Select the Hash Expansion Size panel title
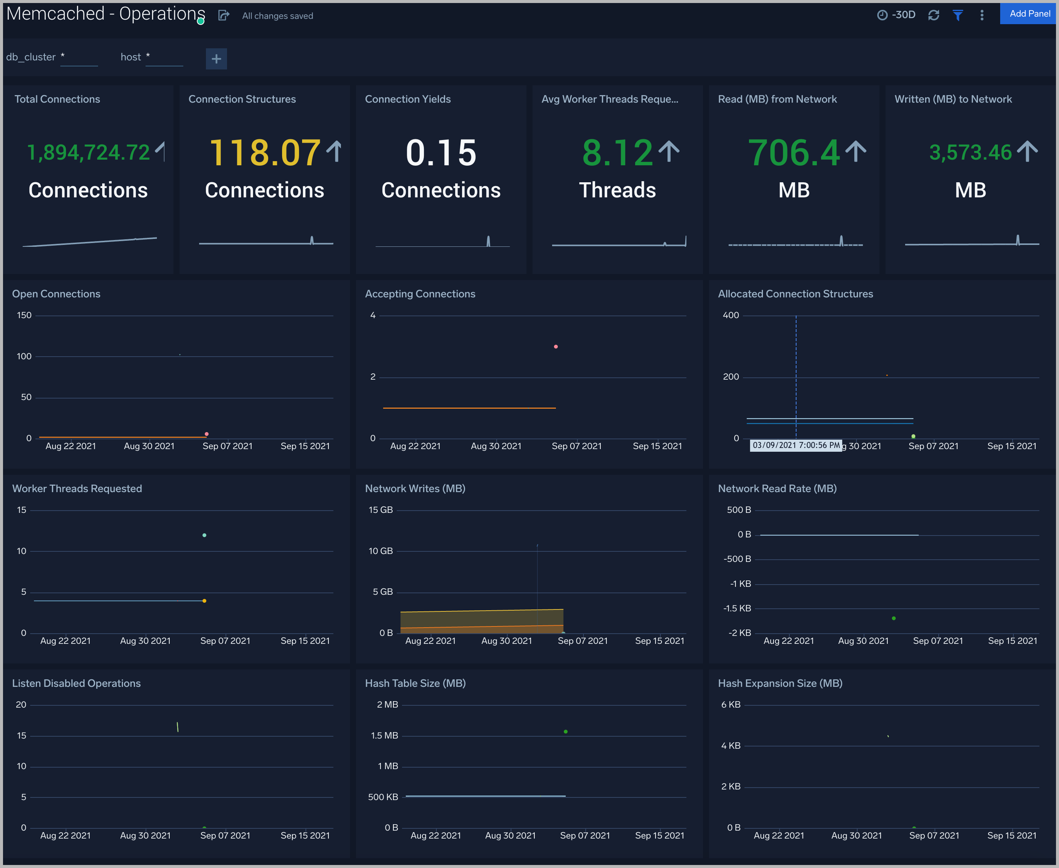Screen dimensions: 1059x868 [780, 683]
